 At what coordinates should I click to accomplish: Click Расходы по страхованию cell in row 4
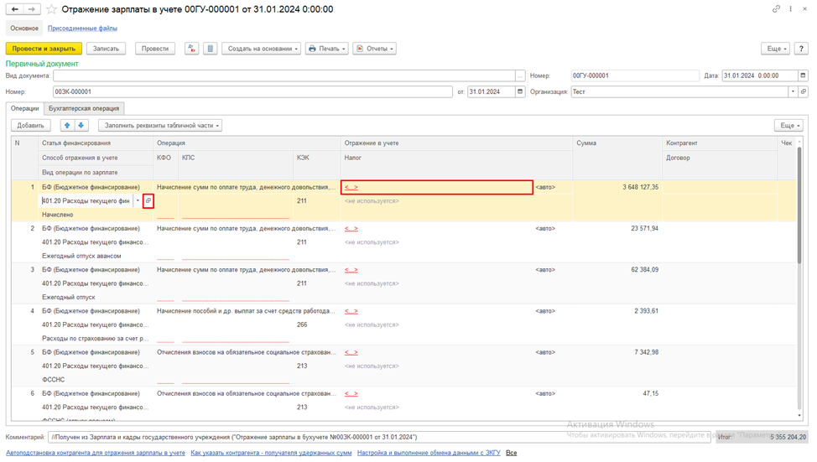click(96, 338)
